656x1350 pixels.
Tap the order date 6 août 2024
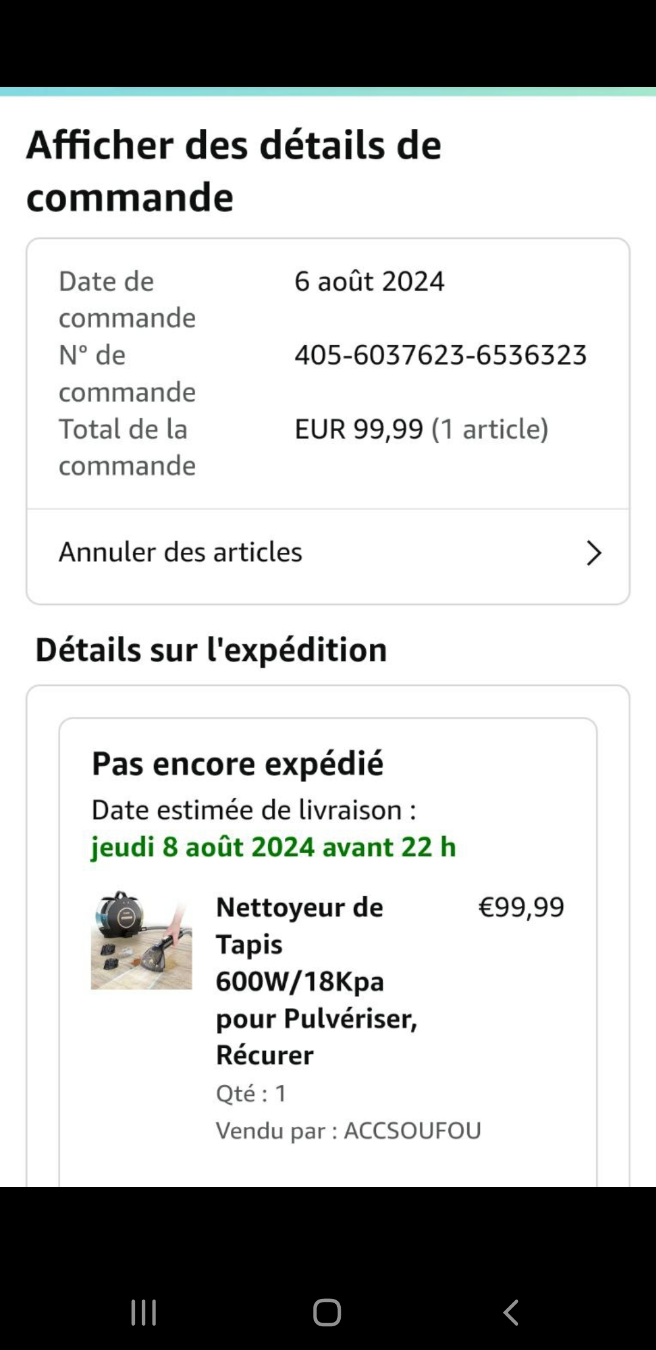(369, 282)
